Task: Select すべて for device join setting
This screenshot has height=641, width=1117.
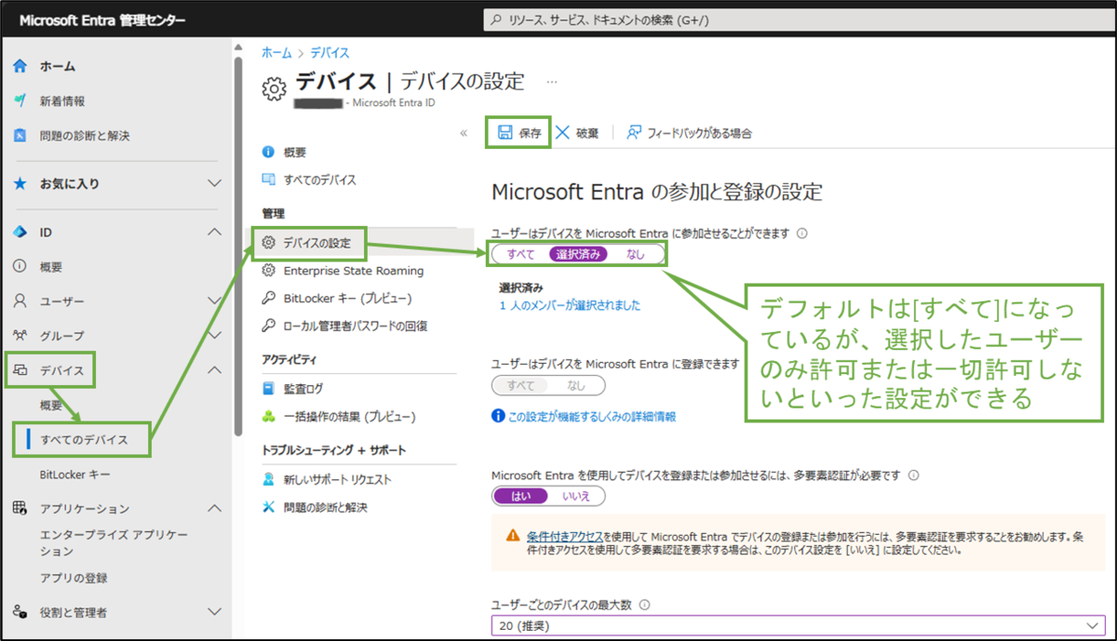Action: coord(520,254)
